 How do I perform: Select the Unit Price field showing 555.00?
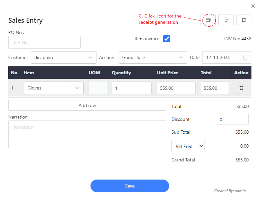point(176,88)
